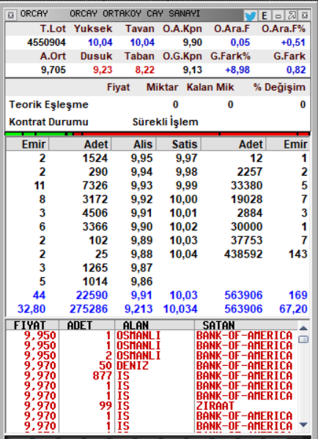Image resolution: width=318 pixels, height=439 pixels.
Task: Select the 9,97 best ask price
Action: click(x=187, y=158)
